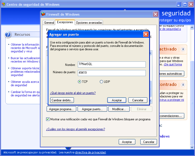Click the Agregar programa... button
This screenshot has width=195, height=156.
[61, 109]
